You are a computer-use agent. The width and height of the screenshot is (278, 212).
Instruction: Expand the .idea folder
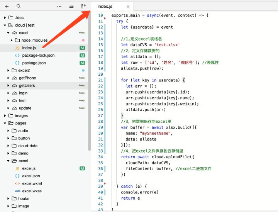[x=5, y=18]
